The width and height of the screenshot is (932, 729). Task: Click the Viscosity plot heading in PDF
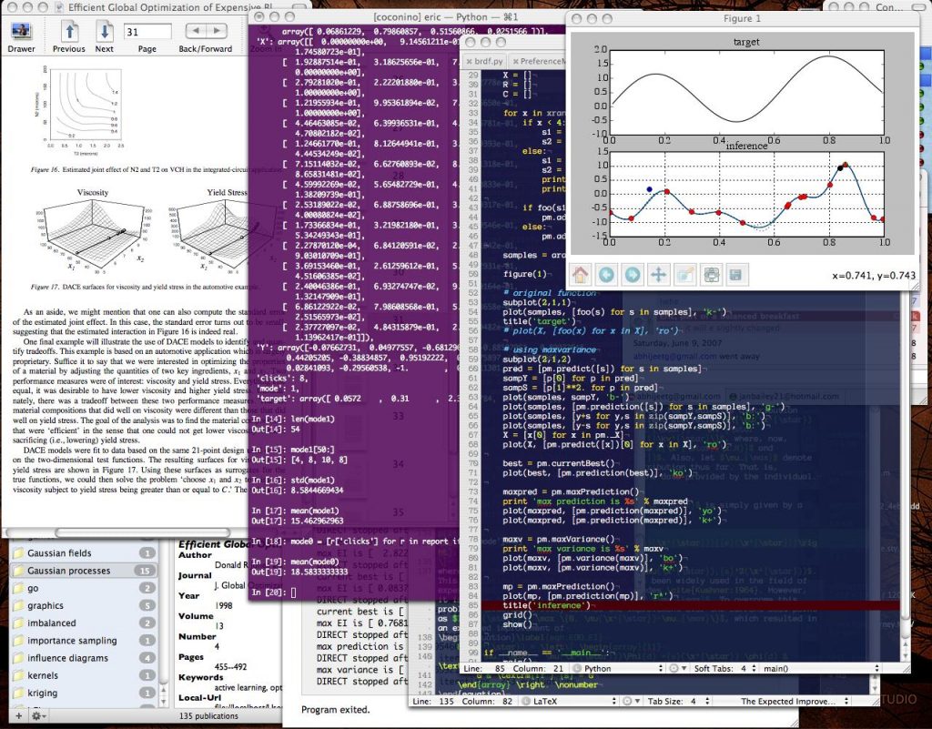(93, 193)
